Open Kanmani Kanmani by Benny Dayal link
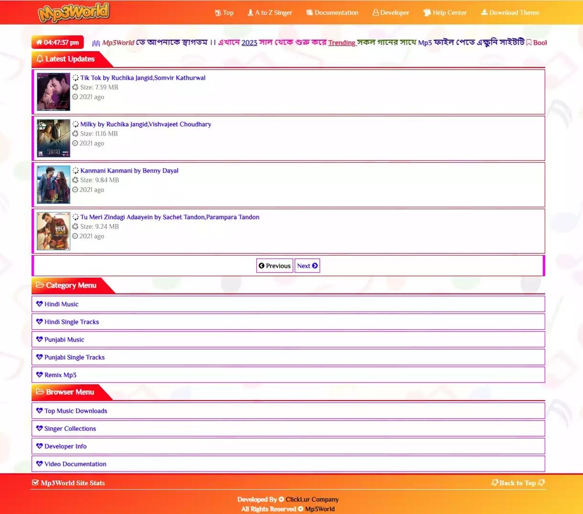 click(129, 171)
